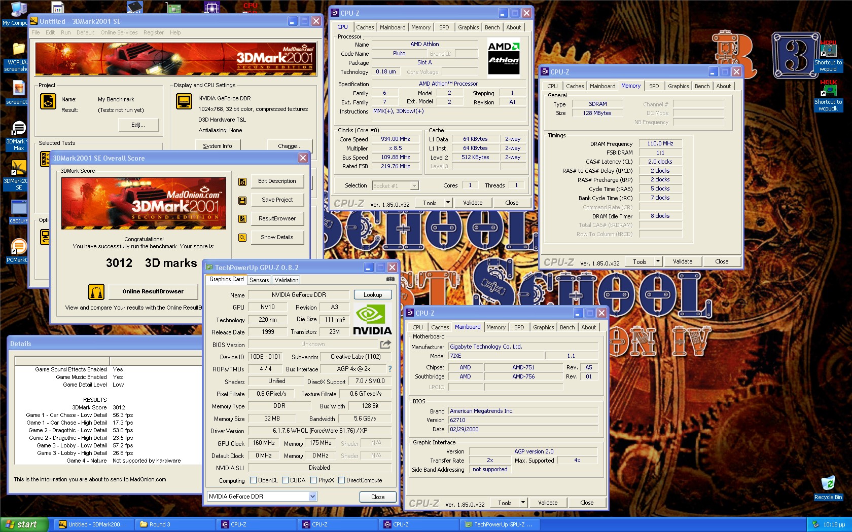Click the ResultBrowser document icon
Image resolution: width=852 pixels, height=532 pixels.
point(242,219)
